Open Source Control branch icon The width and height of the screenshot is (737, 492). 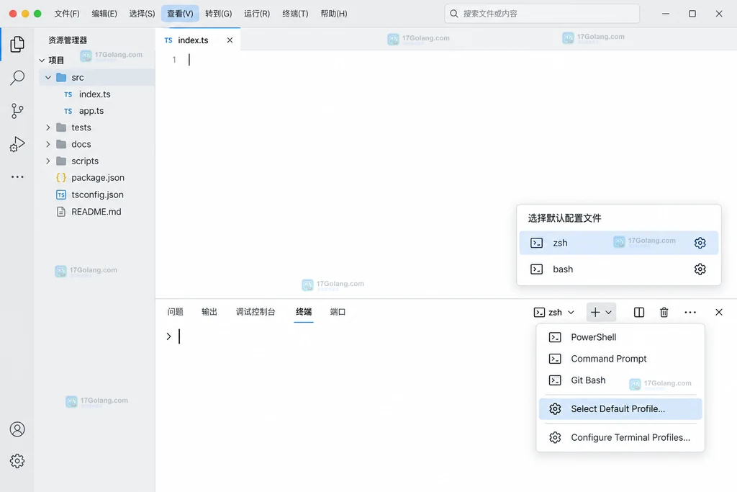17,111
